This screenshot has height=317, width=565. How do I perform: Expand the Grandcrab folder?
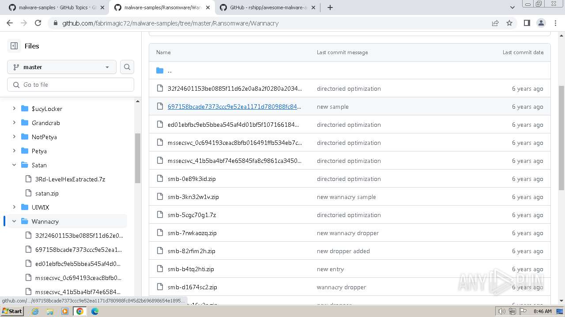(x=14, y=123)
